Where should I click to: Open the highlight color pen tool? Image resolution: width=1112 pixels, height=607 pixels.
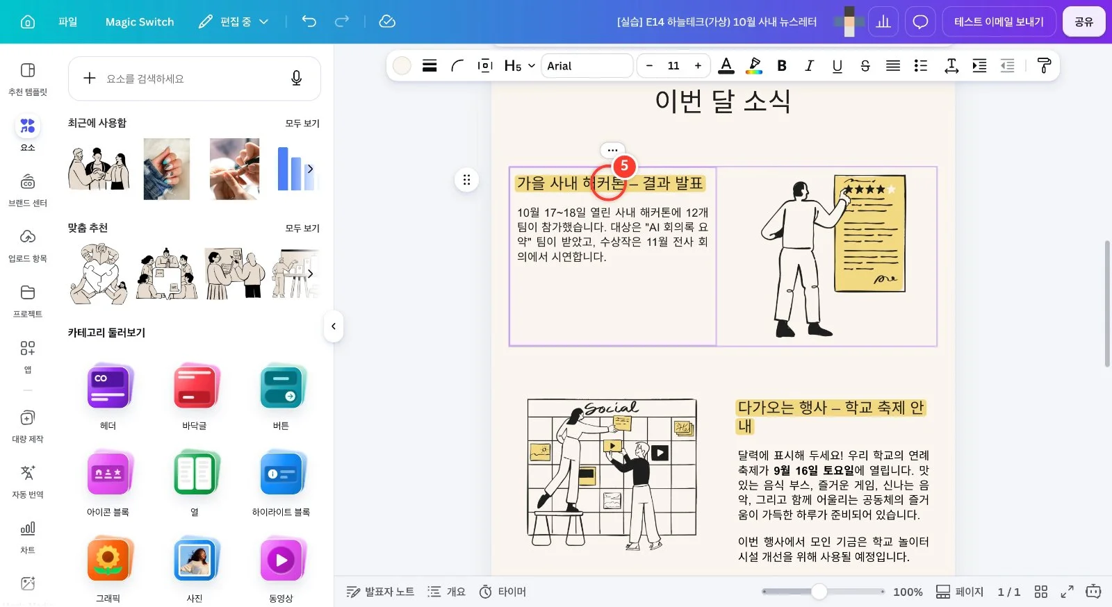click(x=754, y=65)
